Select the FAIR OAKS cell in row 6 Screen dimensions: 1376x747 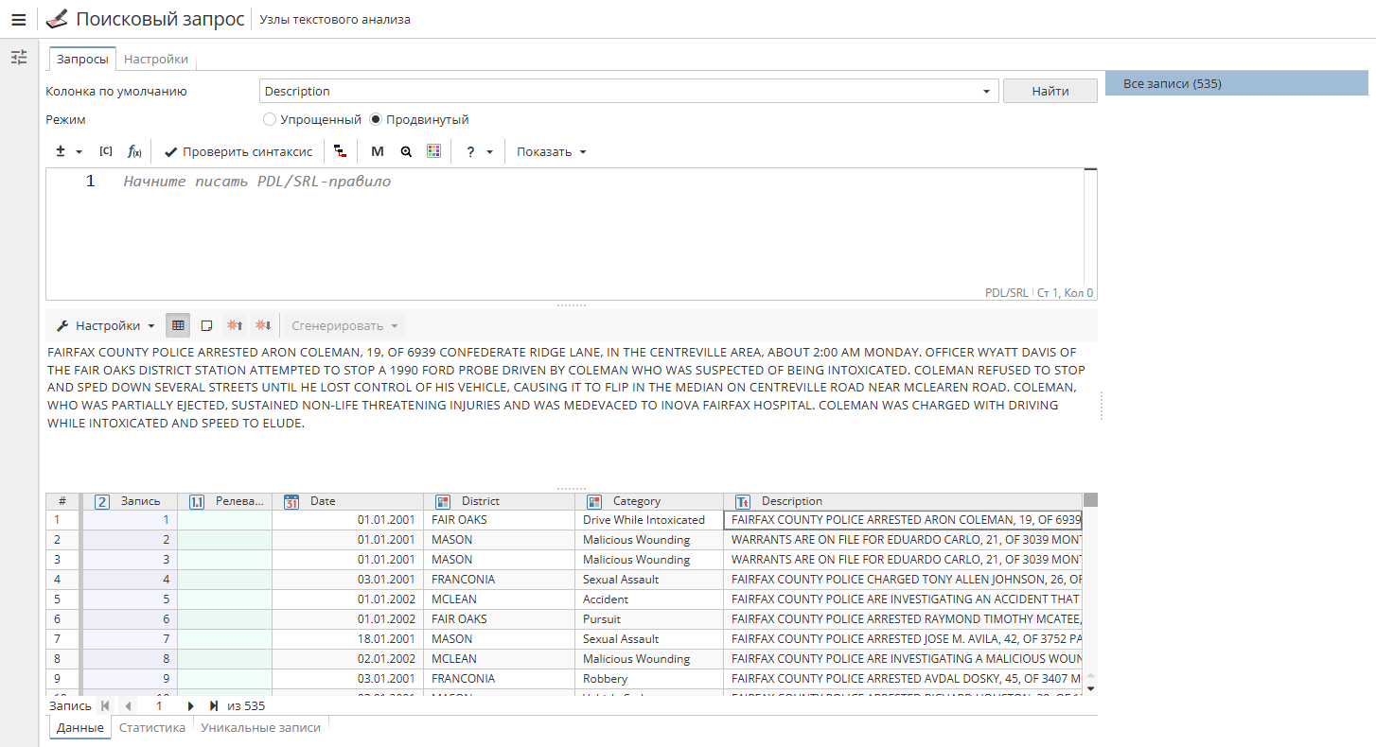coord(500,618)
